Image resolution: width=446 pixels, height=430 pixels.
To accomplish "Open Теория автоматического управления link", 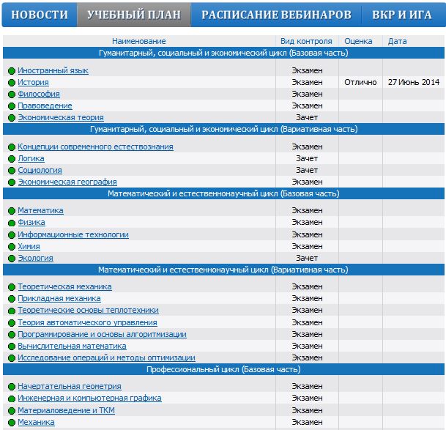I will (x=87, y=323).
